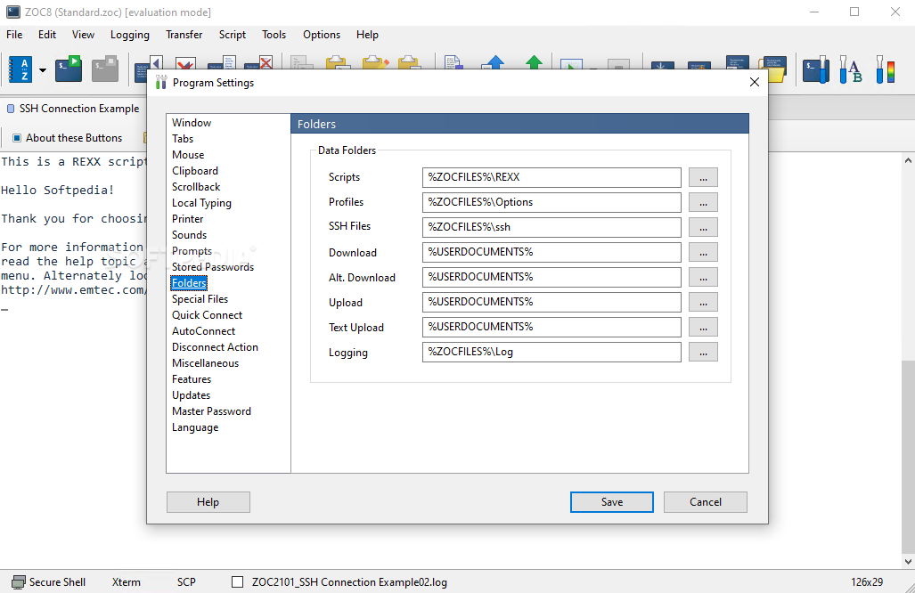Open the Transfer menu

point(184,35)
